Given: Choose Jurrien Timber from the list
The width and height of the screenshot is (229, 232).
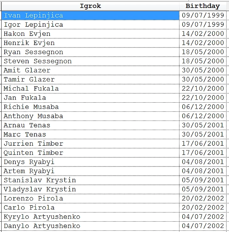Looking at the screenshot, I should pos(33,144).
